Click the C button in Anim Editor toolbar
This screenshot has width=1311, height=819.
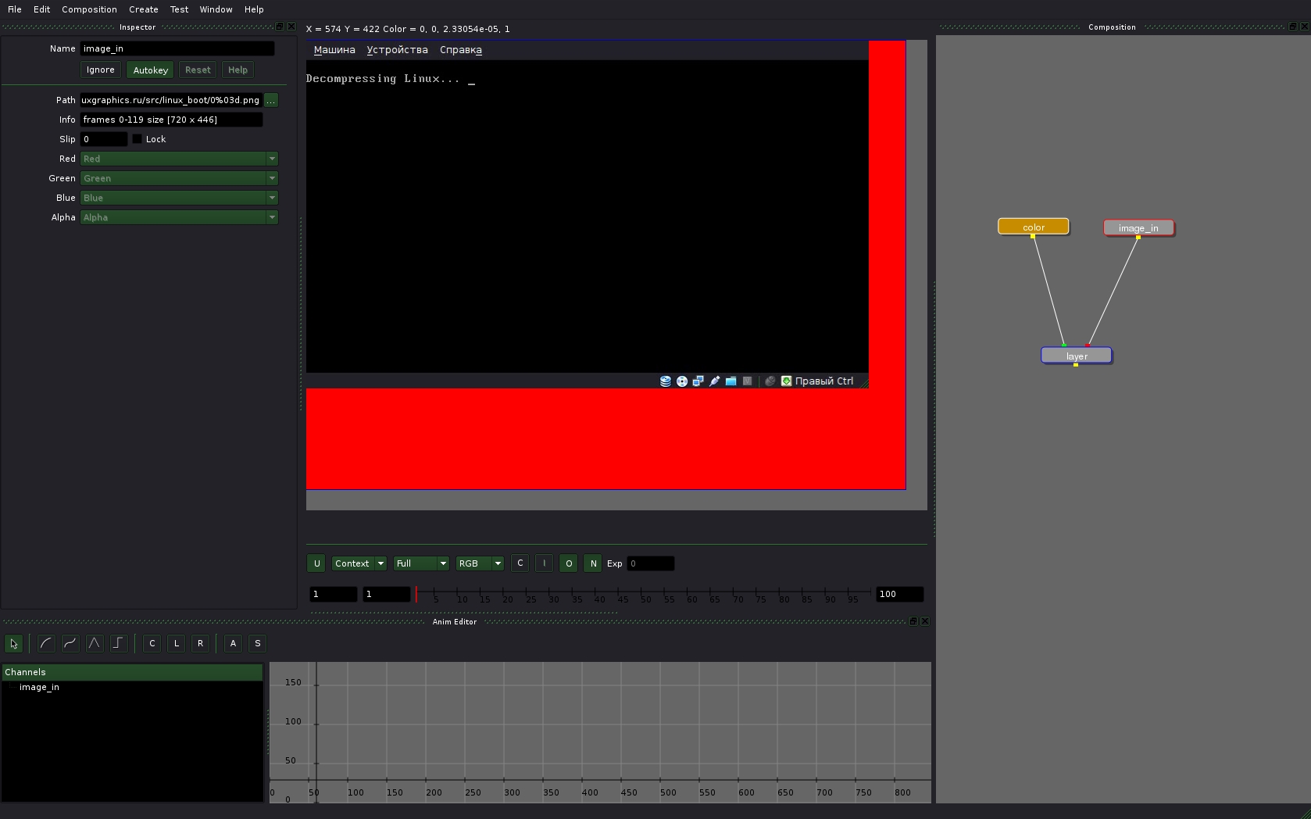click(x=152, y=643)
